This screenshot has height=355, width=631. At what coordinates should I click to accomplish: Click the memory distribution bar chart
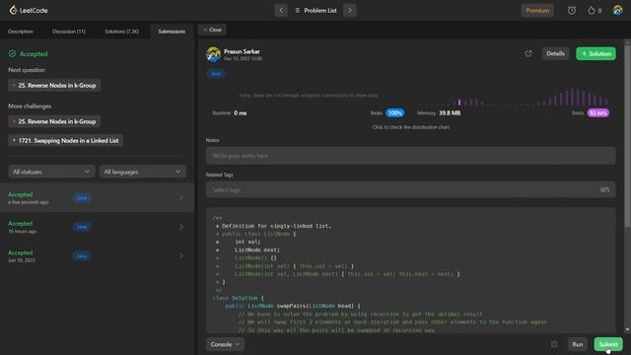(514, 97)
